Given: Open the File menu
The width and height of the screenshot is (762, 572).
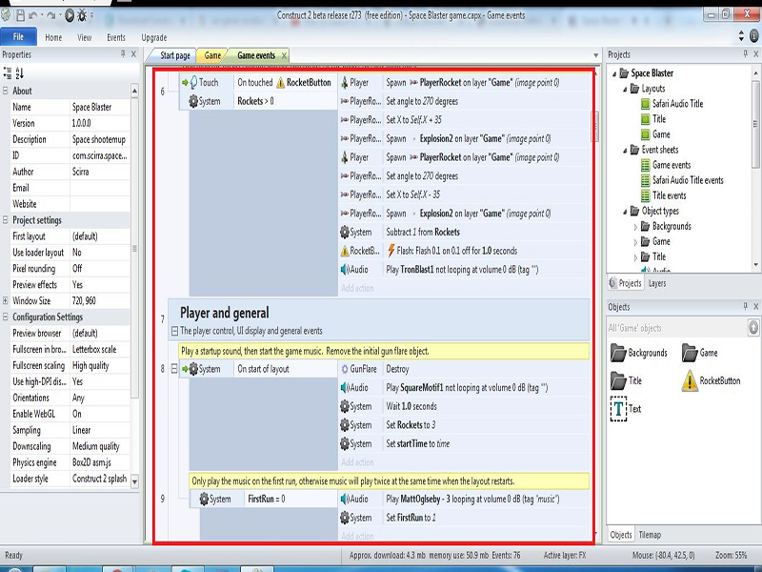Looking at the screenshot, I should coord(18,37).
